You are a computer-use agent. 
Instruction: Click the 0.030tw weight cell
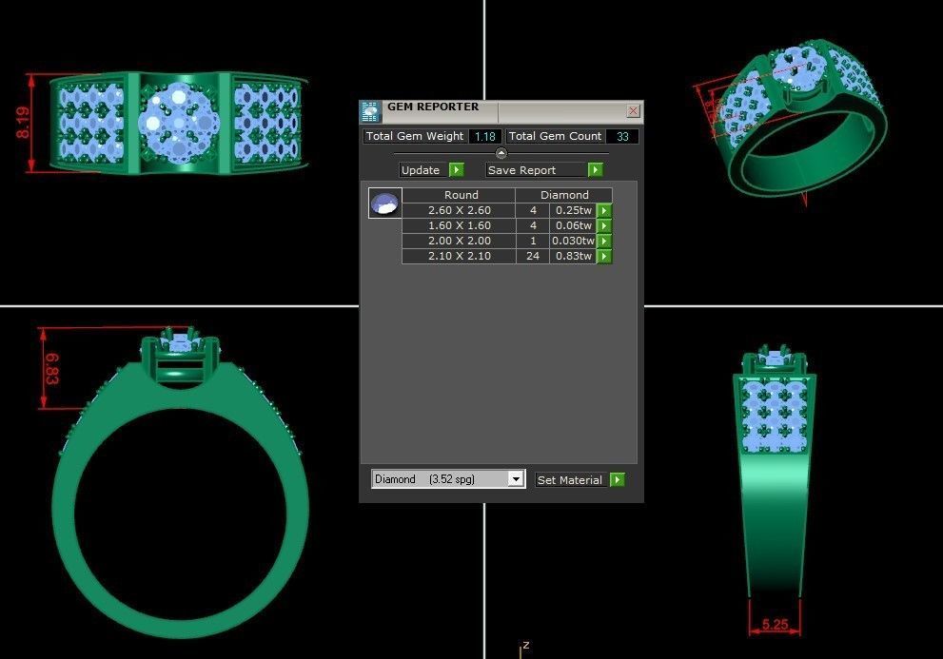point(573,241)
